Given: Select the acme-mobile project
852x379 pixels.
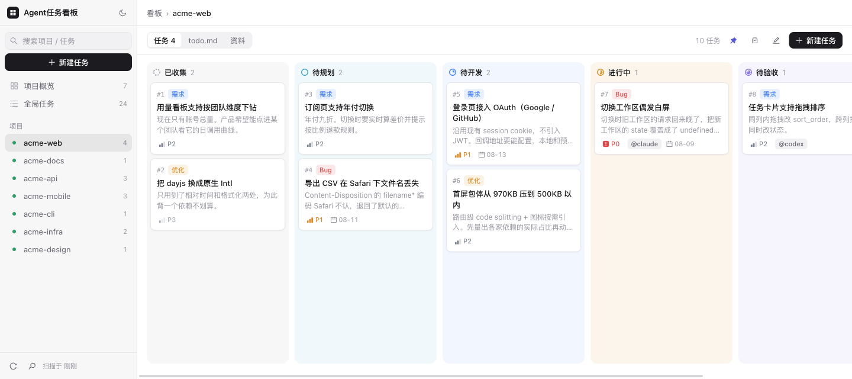Looking at the screenshot, I should (x=69, y=196).
